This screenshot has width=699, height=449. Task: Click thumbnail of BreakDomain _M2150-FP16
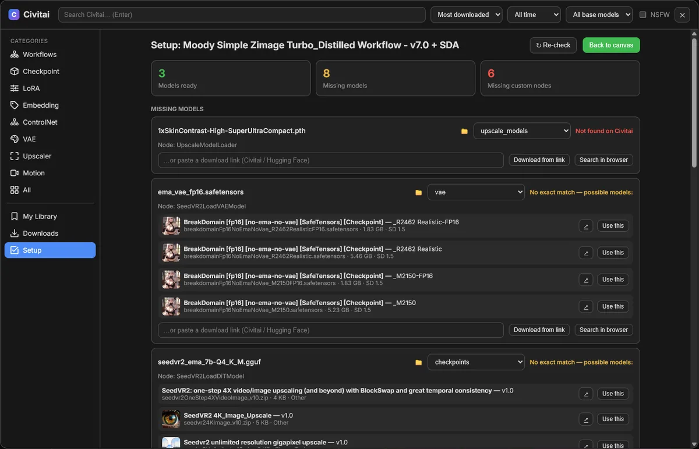coord(171,280)
